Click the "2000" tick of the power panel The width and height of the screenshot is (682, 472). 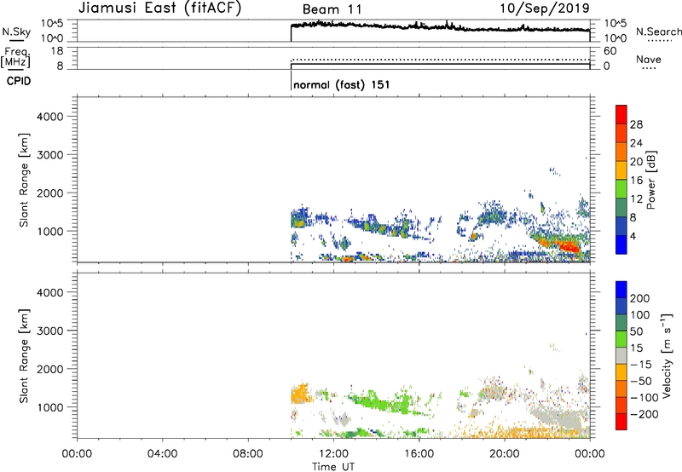click(x=49, y=193)
